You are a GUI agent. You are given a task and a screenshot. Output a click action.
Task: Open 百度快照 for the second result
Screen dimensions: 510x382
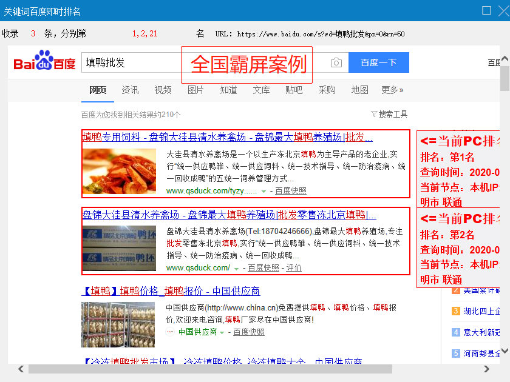tap(263, 268)
